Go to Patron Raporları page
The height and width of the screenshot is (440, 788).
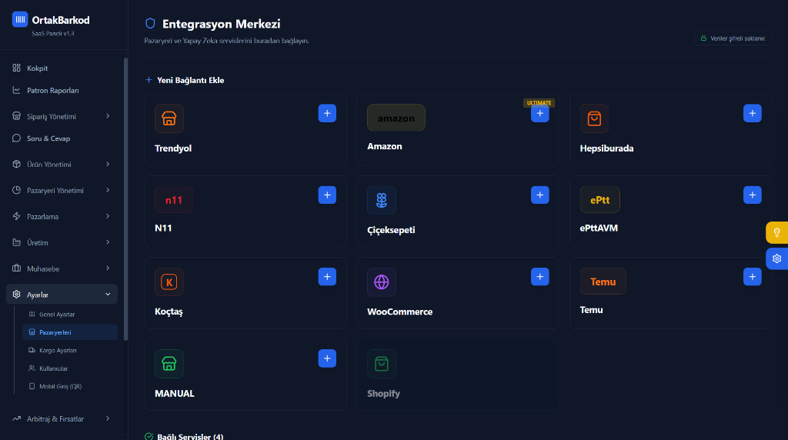pyautogui.click(x=52, y=90)
